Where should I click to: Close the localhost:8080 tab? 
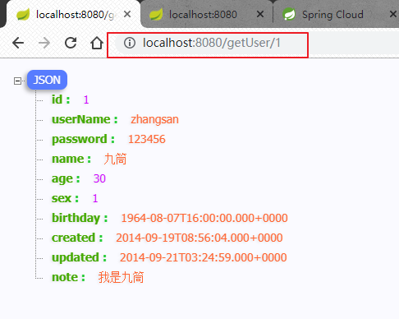[260, 14]
